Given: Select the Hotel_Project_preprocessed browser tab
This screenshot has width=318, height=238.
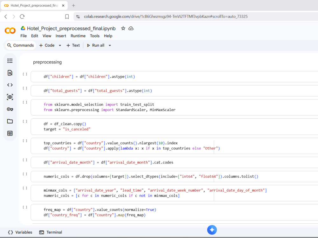Looking at the screenshot, I should pos(34,5).
